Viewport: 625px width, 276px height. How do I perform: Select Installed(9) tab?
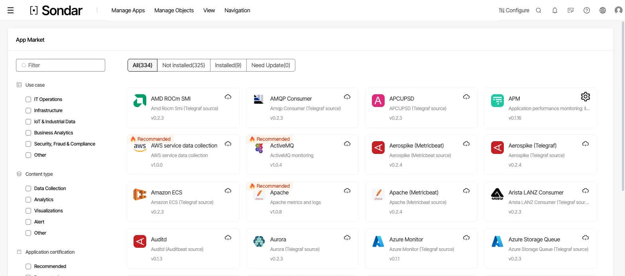228,65
